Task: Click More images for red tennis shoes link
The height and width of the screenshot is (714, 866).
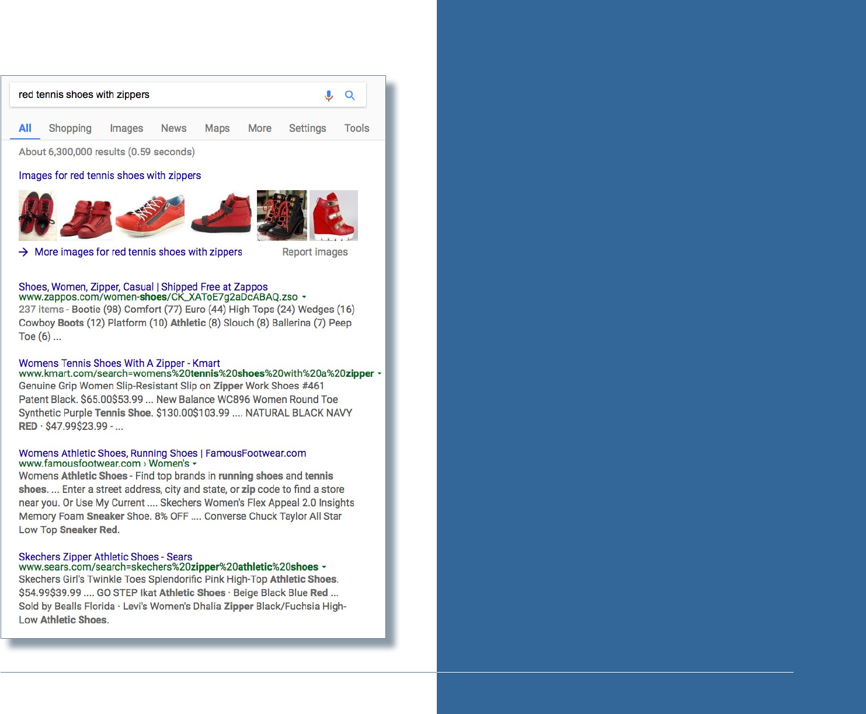Action: (138, 252)
